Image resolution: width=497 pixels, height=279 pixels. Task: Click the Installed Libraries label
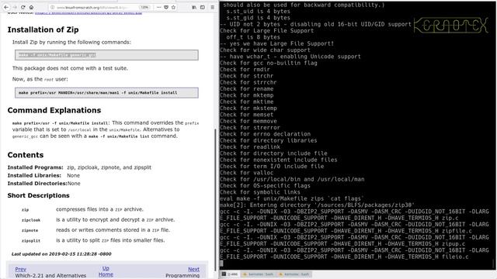(34, 176)
